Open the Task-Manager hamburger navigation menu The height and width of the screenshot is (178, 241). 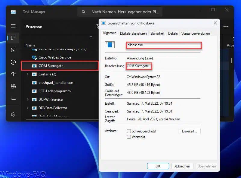[x=13, y=26]
